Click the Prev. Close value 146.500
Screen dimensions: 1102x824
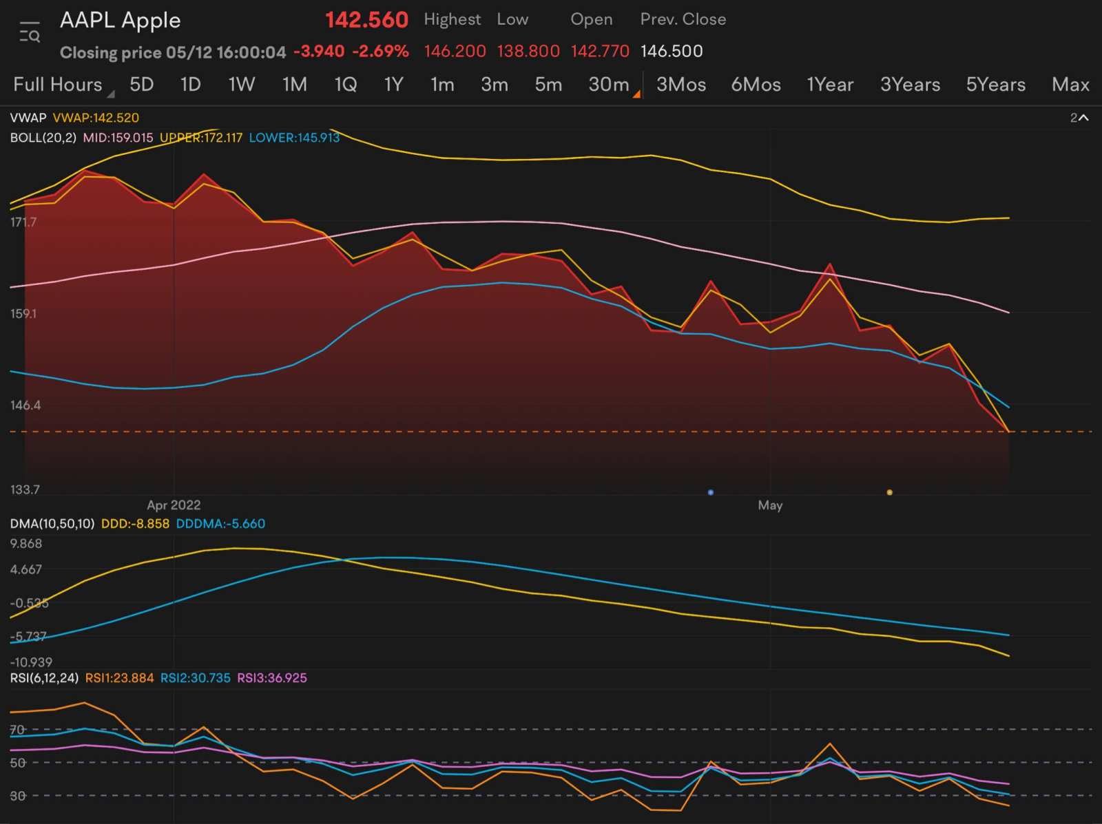click(672, 52)
